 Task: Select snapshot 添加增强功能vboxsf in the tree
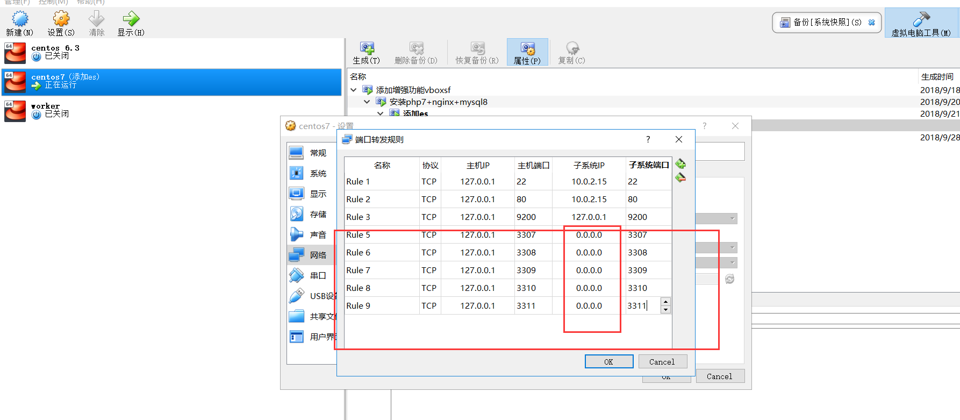[413, 90]
